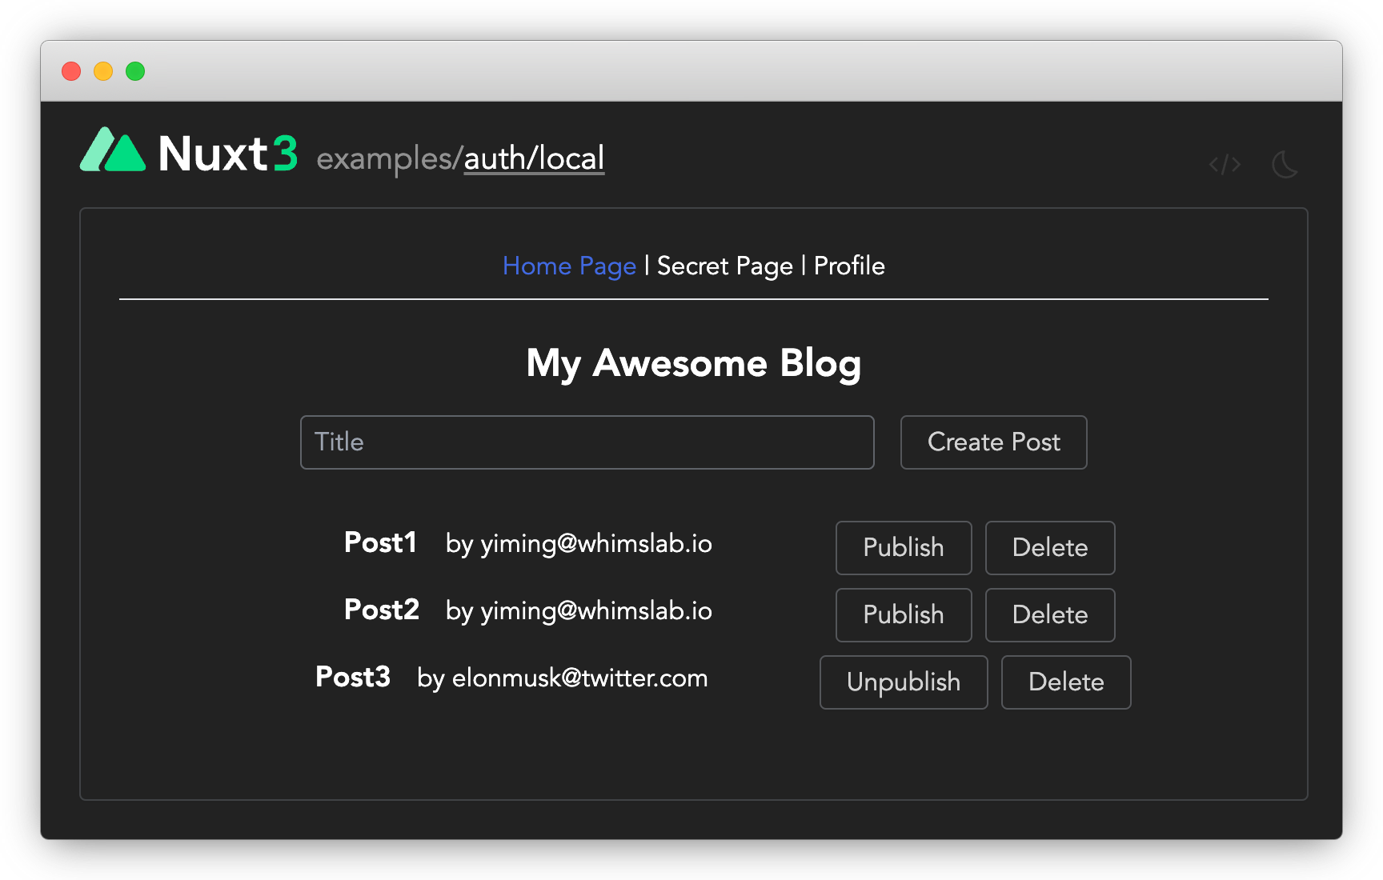Publish Post1
The width and height of the screenshot is (1383, 880).
point(904,548)
